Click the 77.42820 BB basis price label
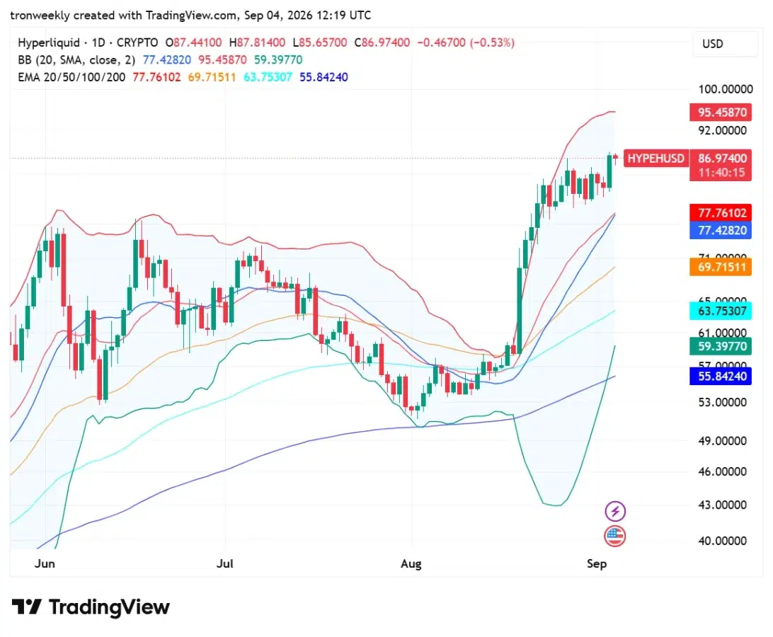Image resolution: width=773 pixels, height=637 pixels. [720, 230]
